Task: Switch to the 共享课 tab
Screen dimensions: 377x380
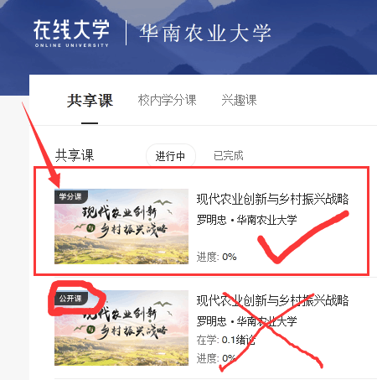Action: tap(90, 101)
